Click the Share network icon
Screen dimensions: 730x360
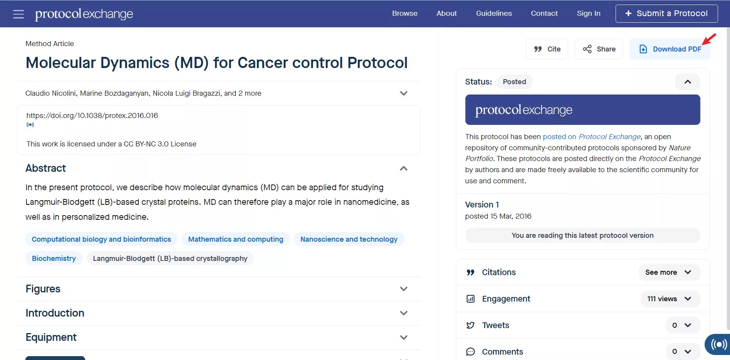(x=587, y=49)
